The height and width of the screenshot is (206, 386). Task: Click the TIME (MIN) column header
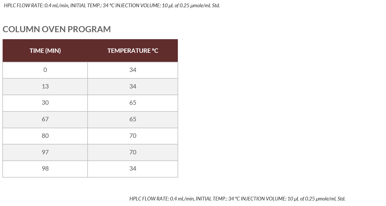point(45,51)
